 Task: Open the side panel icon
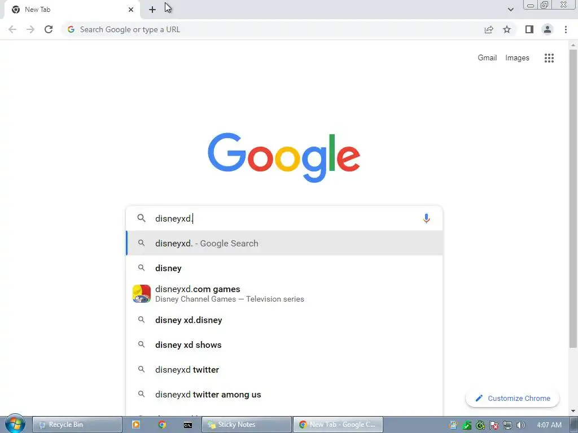(x=529, y=29)
